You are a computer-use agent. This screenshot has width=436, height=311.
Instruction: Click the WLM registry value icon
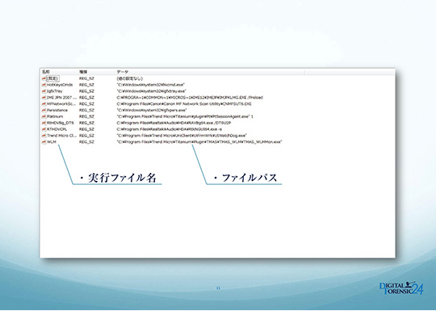[44, 142]
